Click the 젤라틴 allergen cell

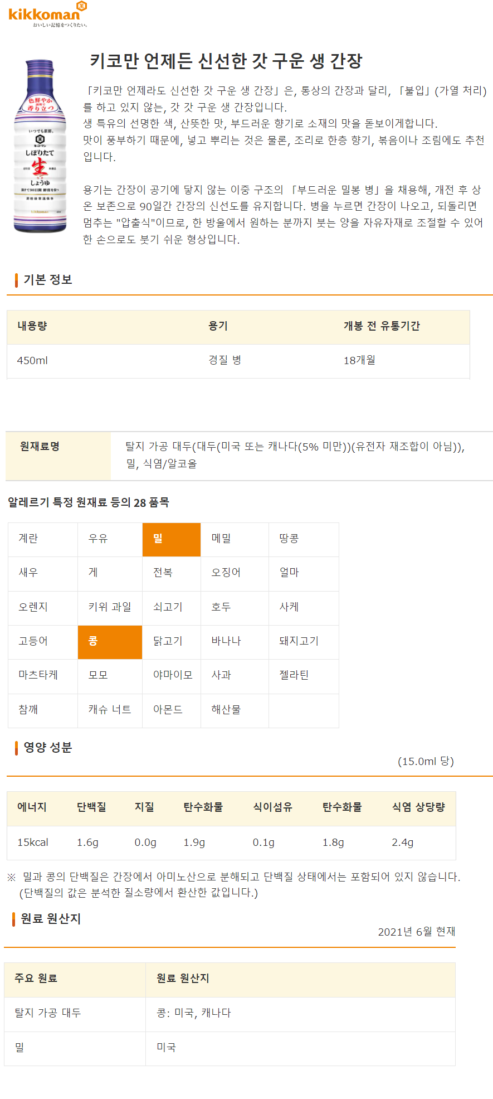pos(304,676)
